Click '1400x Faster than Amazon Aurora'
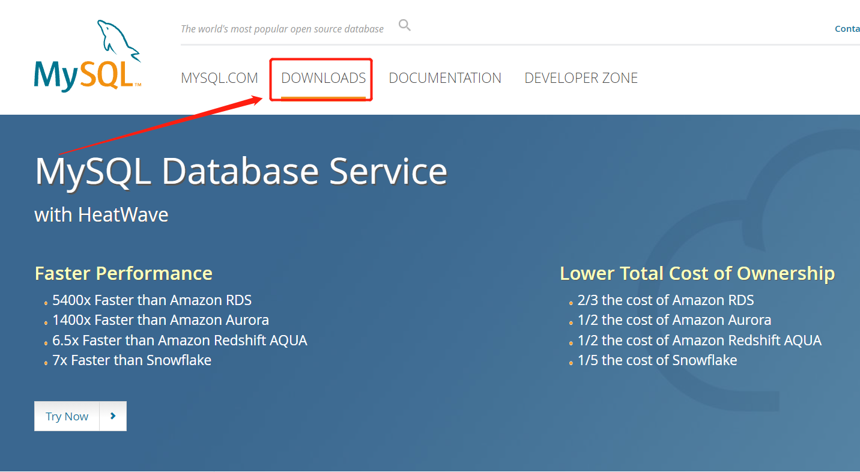The height and width of the screenshot is (472, 860). coord(160,320)
